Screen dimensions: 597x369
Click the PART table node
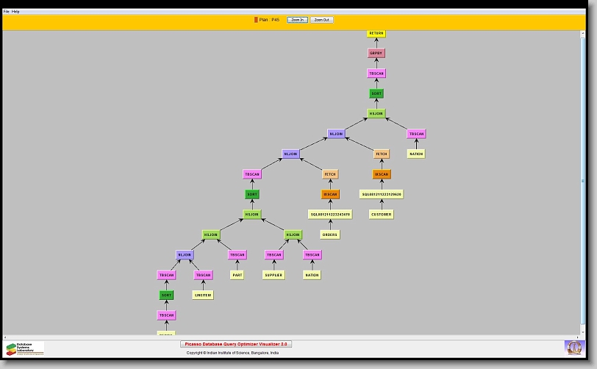237,275
